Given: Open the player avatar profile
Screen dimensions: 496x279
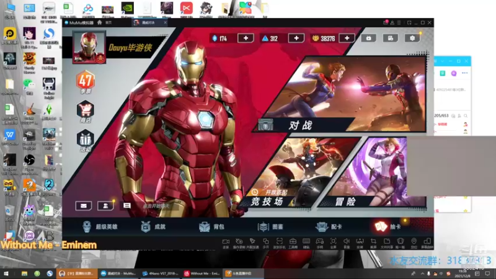Looking at the screenshot, I should point(89,47).
